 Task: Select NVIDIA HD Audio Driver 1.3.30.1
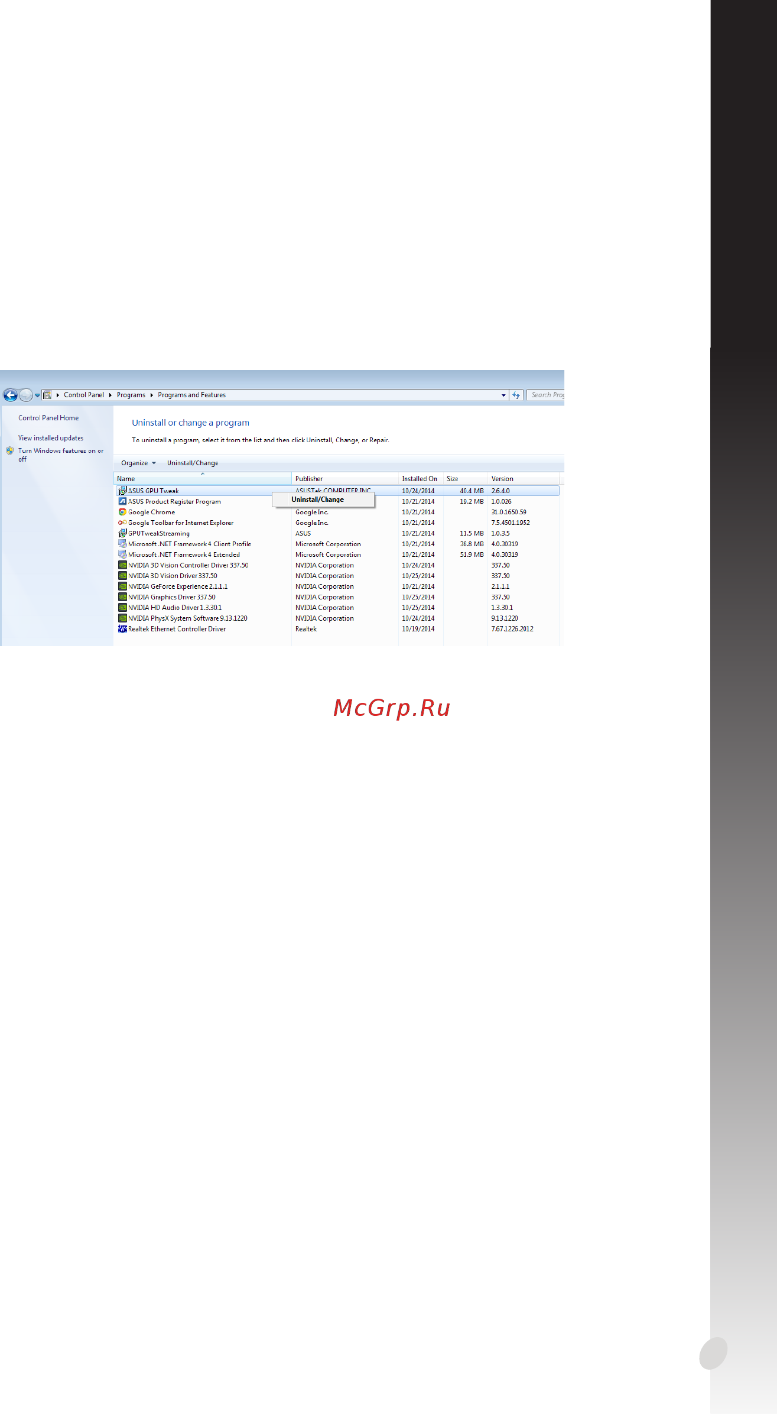(x=175, y=608)
